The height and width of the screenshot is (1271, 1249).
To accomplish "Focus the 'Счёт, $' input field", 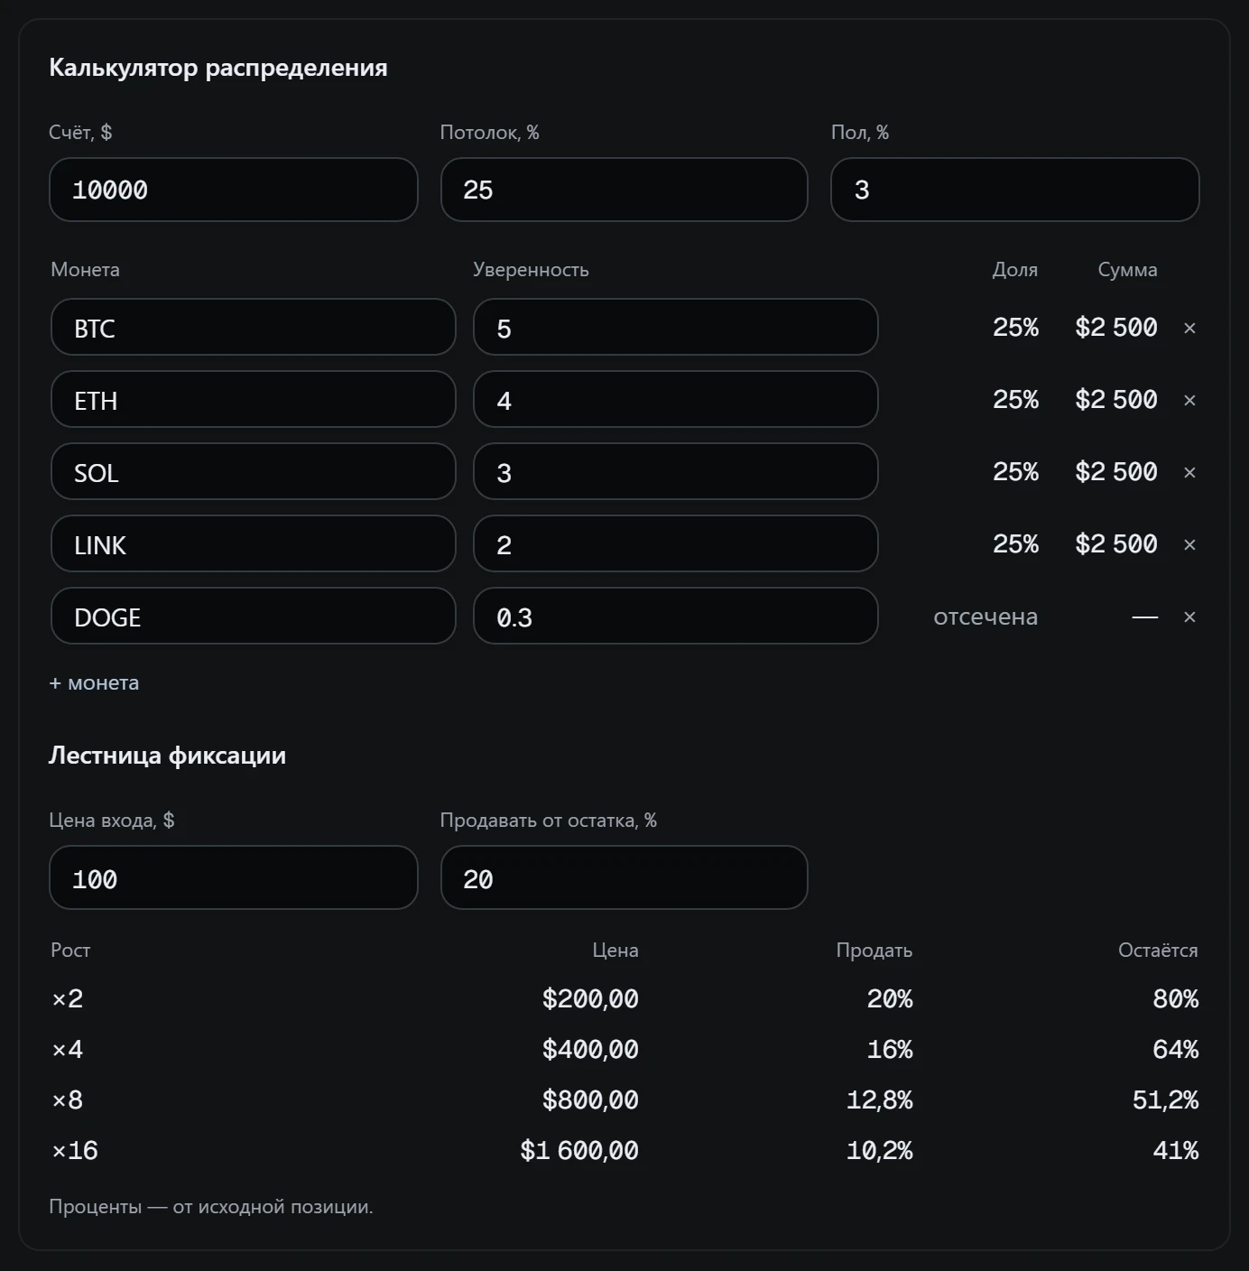I will [234, 190].
